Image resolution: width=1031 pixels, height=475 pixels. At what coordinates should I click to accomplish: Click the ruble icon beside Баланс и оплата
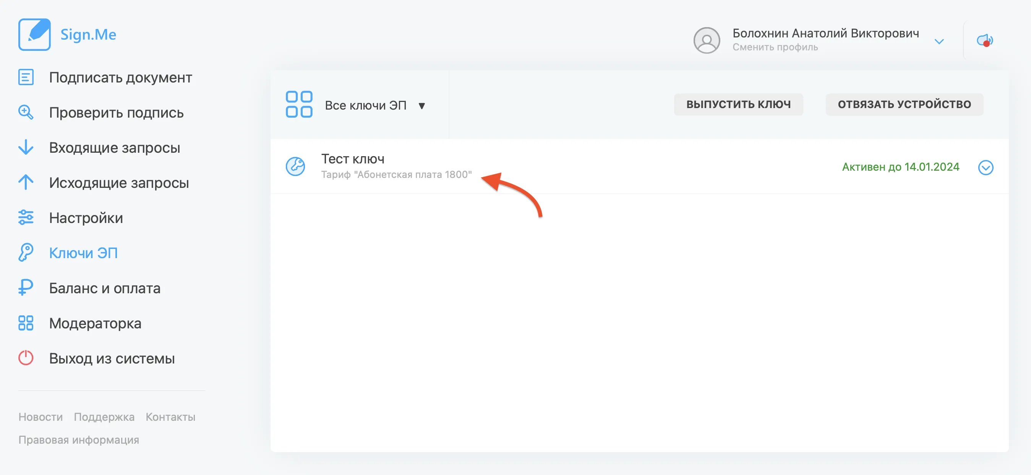pos(26,288)
